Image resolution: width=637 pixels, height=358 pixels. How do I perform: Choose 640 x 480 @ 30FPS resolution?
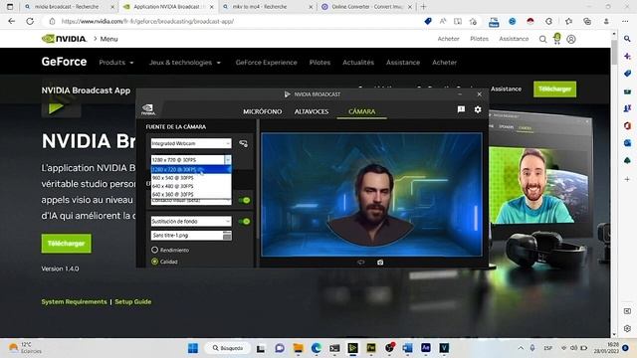[x=191, y=186]
